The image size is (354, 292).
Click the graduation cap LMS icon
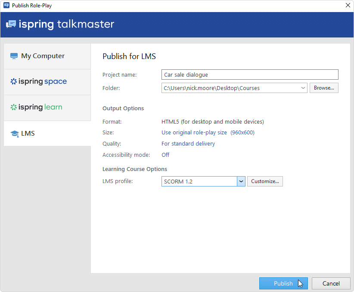14,134
